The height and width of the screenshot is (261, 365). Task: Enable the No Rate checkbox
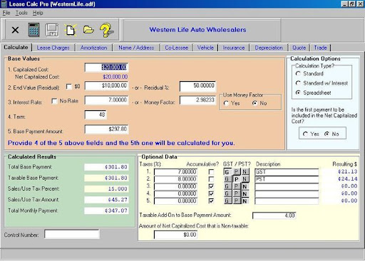coord(54,101)
